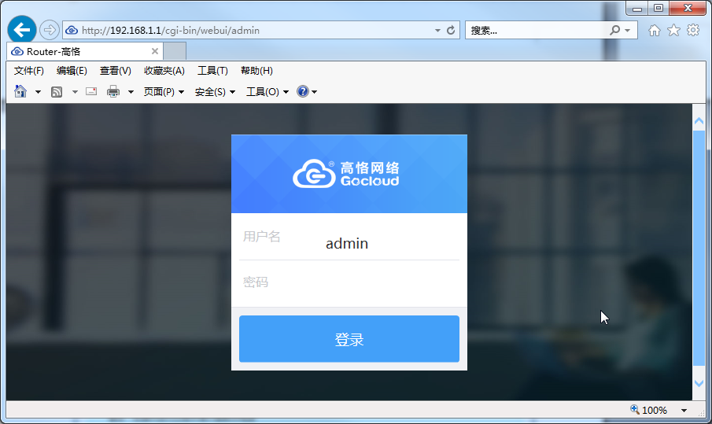Click the magnifier search icon
This screenshot has height=424, width=712.
click(x=614, y=31)
